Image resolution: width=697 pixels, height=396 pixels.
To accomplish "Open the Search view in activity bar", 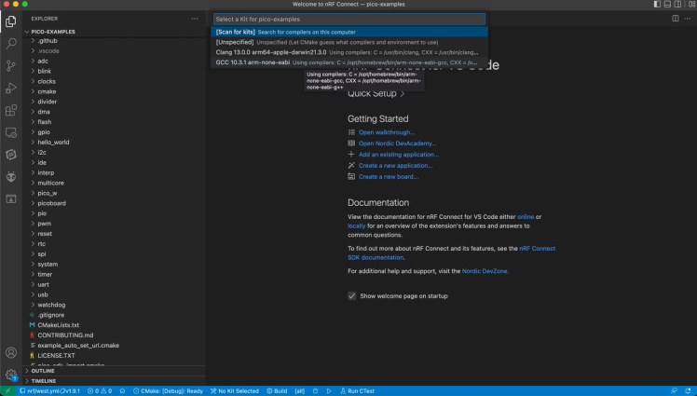I will [11, 43].
